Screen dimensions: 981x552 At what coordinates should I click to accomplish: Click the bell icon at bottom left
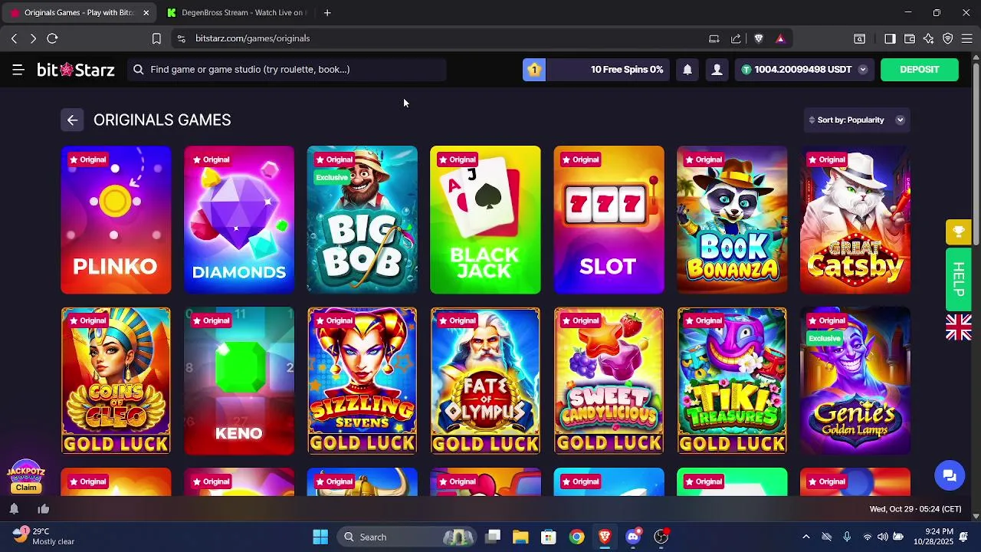(x=14, y=508)
